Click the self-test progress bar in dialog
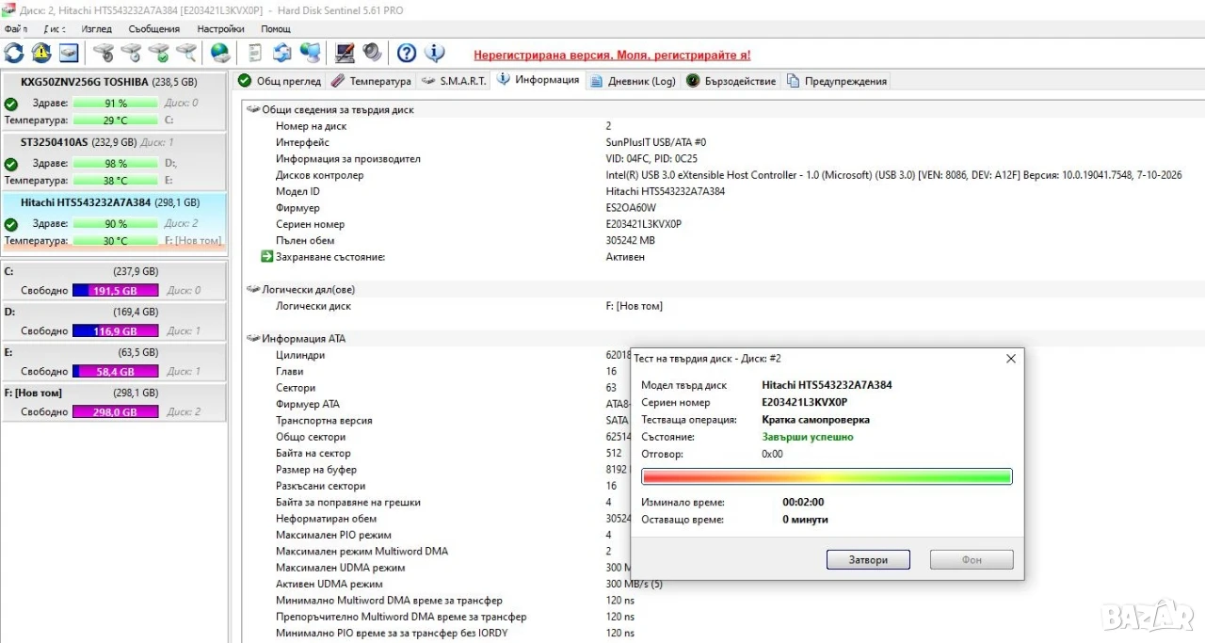Viewport: 1205px width, 643px height. 827,477
